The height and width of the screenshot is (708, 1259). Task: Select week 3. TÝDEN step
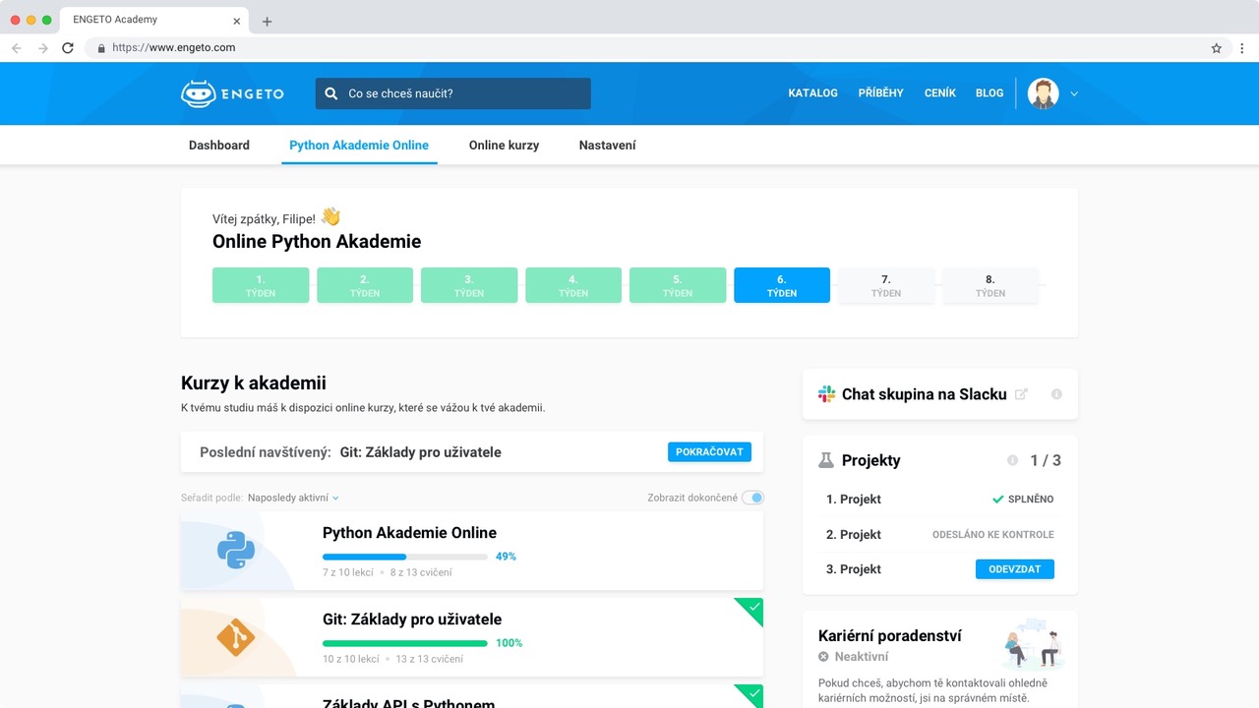(469, 285)
